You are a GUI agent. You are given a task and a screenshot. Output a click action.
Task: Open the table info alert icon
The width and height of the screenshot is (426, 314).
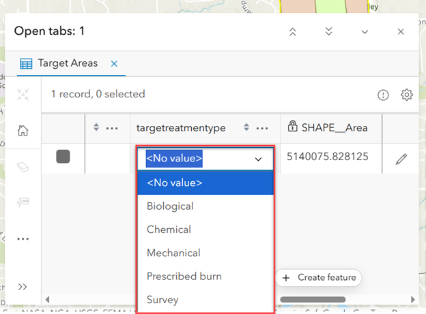point(384,95)
